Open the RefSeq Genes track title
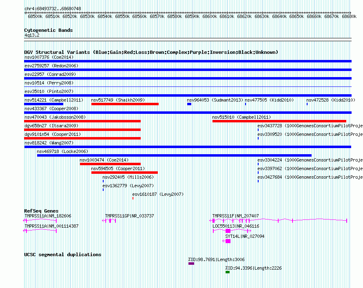363x288 pixels. tap(42, 211)
